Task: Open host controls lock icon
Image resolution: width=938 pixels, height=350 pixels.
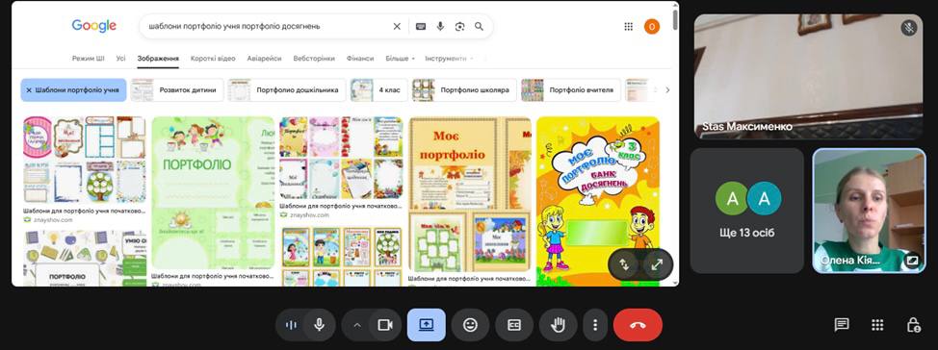Action: [x=913, y=325]
